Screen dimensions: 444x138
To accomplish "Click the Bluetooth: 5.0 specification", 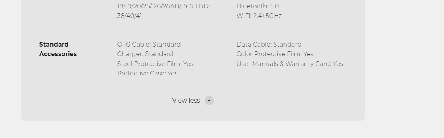I will (258, 6).
